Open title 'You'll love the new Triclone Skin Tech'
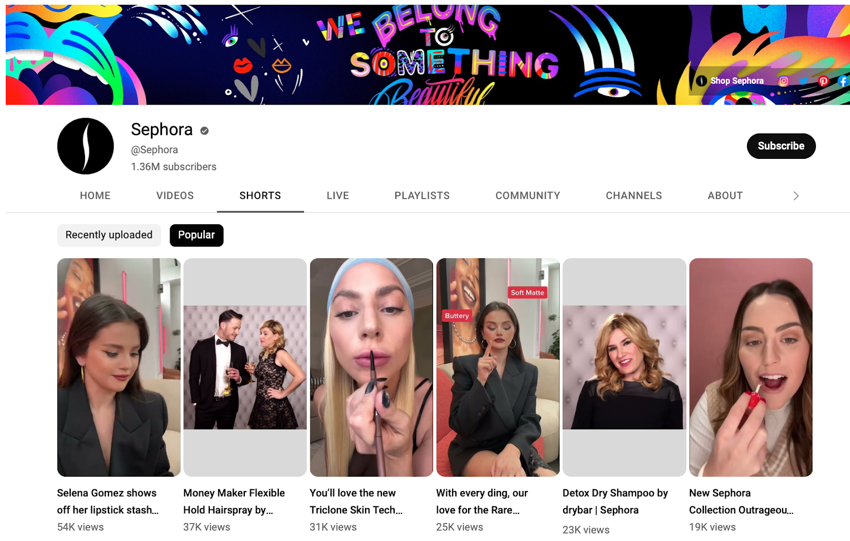The height and width of the screenshot is (541, 850). point(356,502)
